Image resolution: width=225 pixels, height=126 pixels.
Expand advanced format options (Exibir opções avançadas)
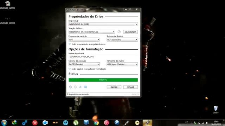point(87,69)
